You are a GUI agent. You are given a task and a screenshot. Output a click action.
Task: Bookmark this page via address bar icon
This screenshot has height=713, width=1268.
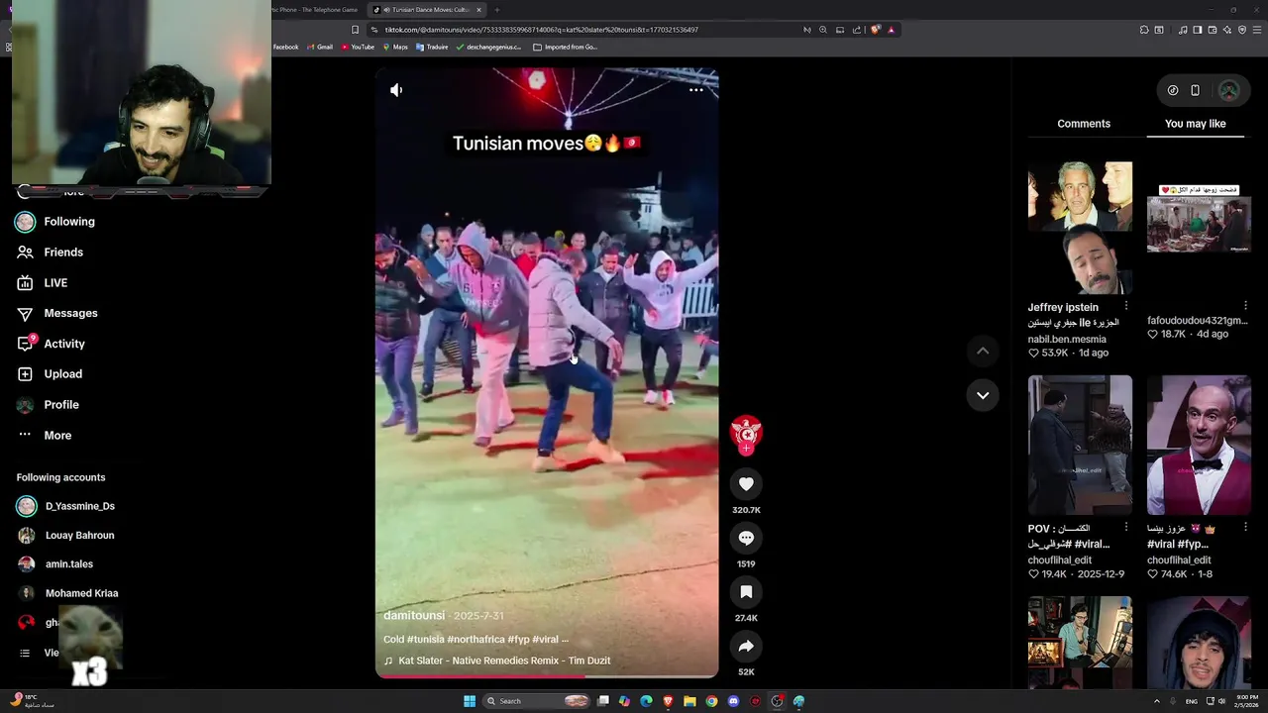355,30
